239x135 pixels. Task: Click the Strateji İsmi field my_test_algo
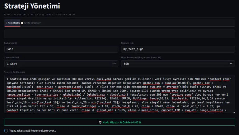(178, 49)
